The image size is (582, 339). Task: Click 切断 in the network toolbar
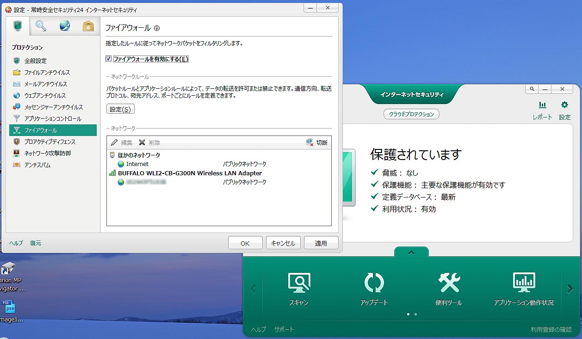(x=317, y=142)
